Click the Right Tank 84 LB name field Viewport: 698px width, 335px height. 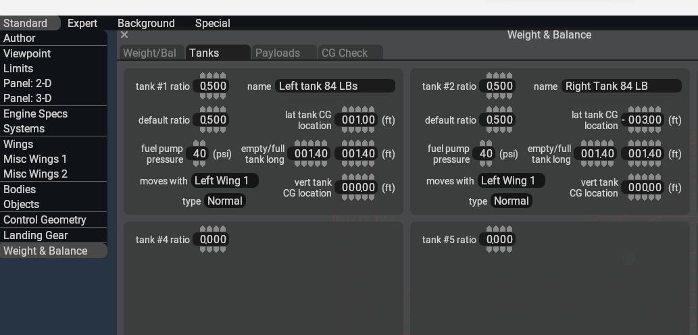(x=622, y=86)
